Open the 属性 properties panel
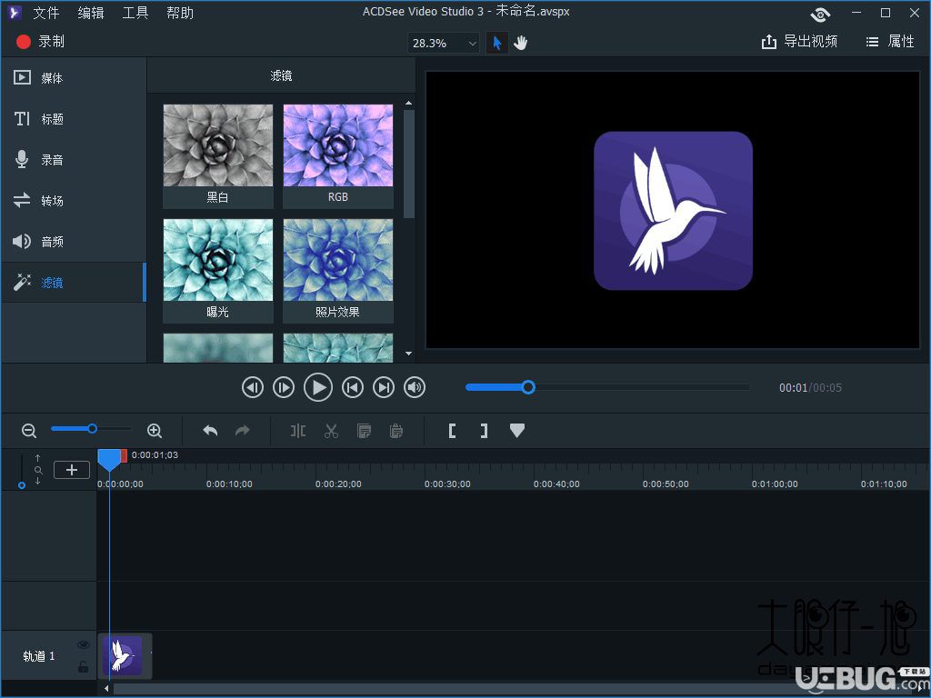The image size is (931, 698). coord(890,42)
